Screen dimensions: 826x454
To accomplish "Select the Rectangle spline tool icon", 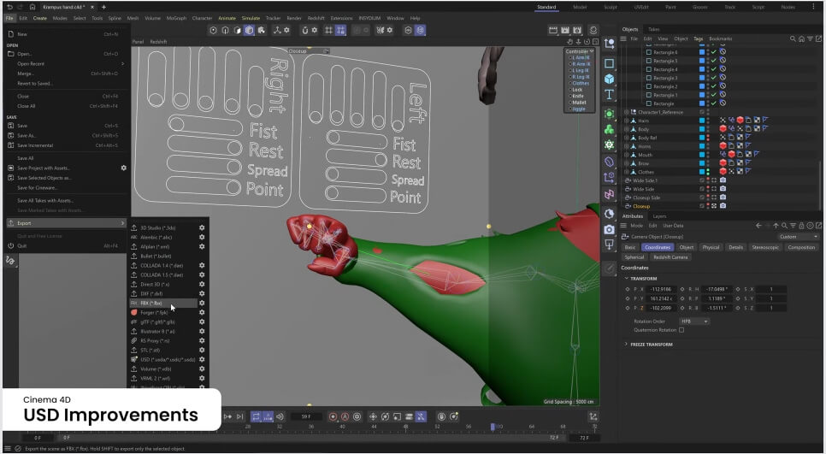I will coord(610,63).
